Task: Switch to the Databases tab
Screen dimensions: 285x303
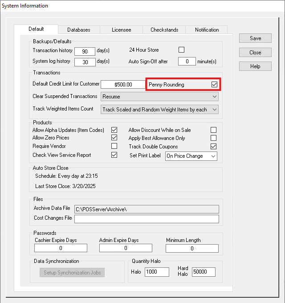Action: pos(78,30)
